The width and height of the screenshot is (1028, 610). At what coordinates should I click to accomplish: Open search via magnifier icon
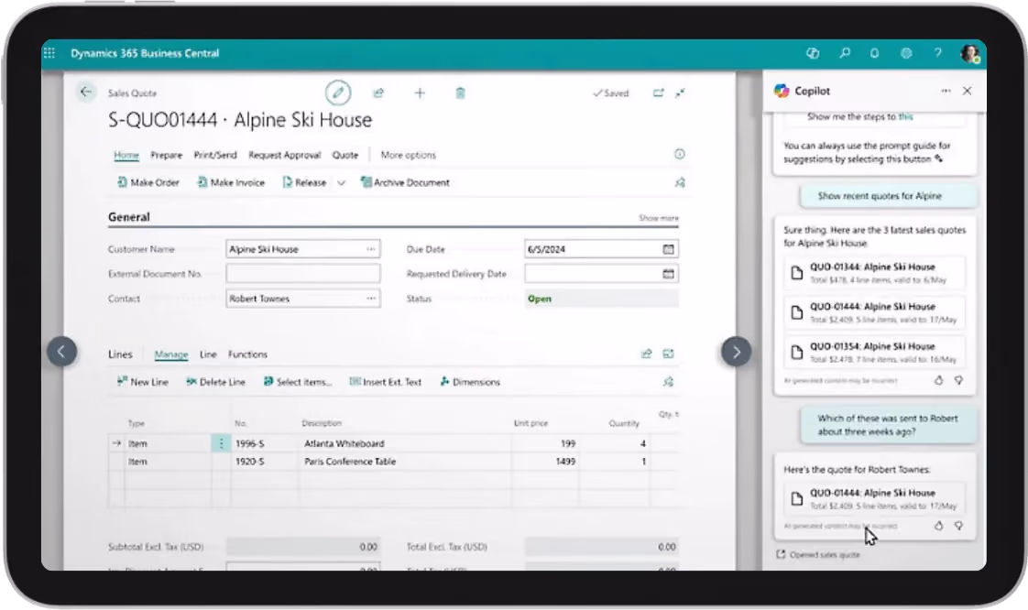845,53
